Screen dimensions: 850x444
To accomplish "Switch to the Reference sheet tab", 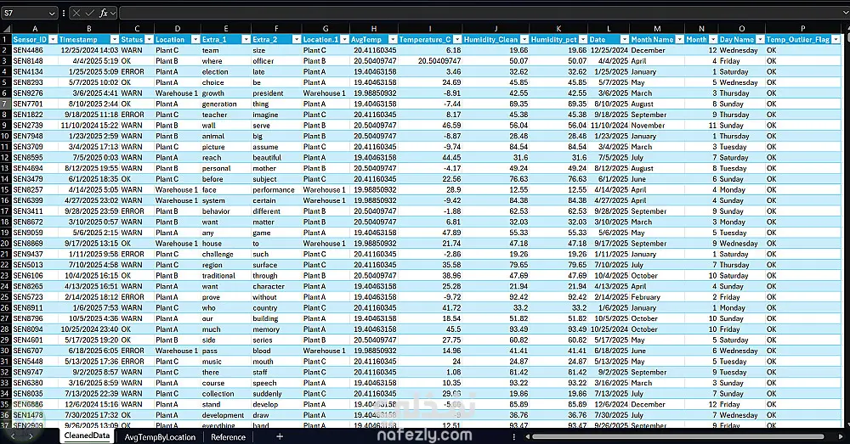I will click(228, 437).
